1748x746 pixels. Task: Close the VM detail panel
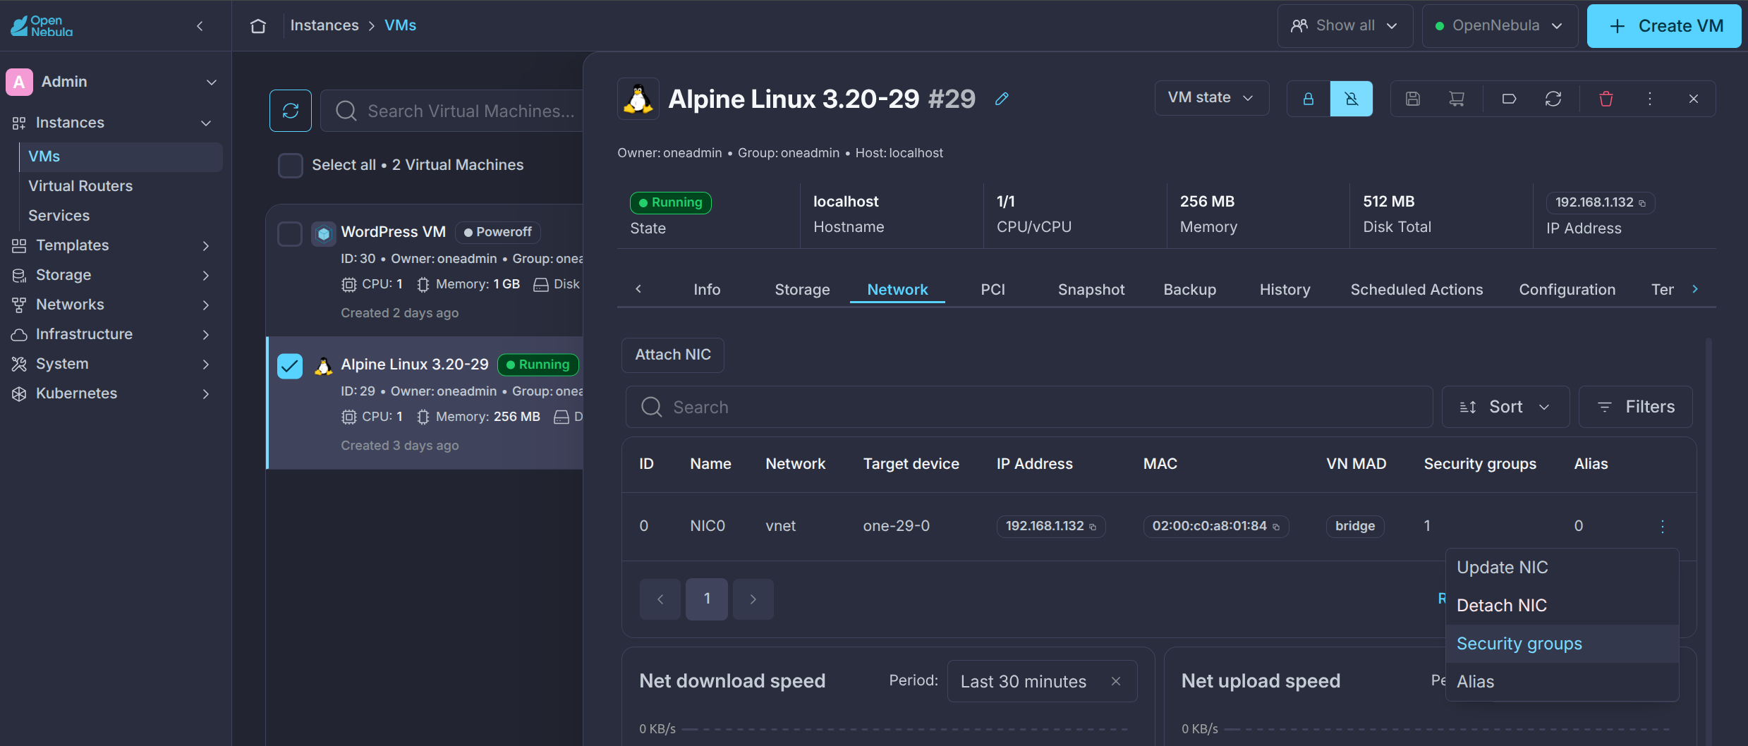[x=1694, y=99]
